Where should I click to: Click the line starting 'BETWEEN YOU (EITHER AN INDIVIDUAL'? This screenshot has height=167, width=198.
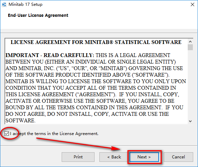point(90,62)
